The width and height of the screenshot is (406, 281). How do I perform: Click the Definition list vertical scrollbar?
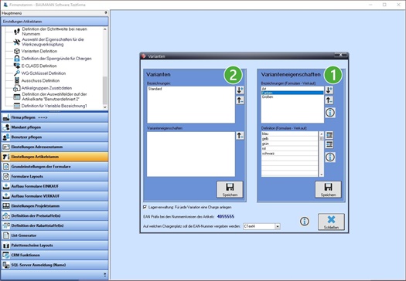(x=322, y=154)
